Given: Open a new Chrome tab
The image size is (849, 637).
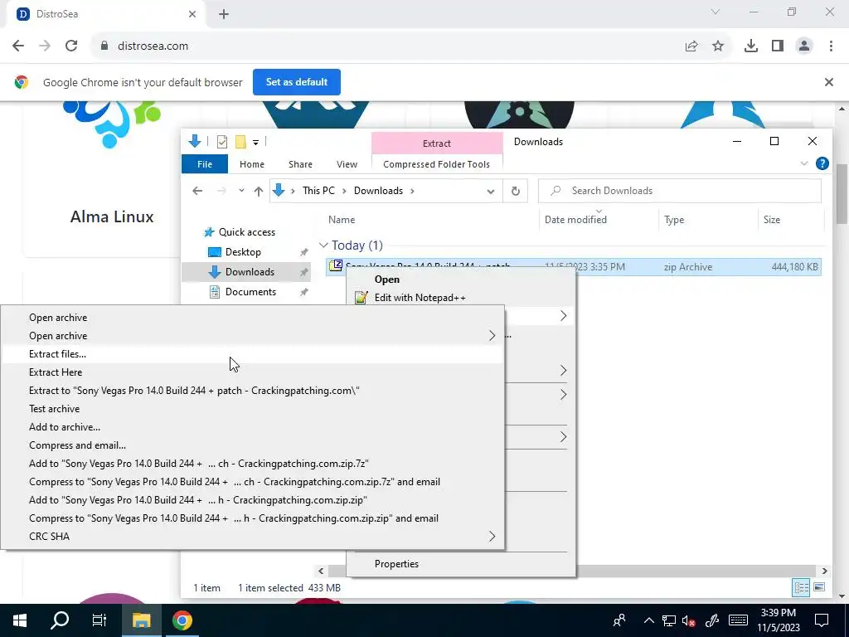Looking at the screenshot, I should (x=224, y=14).
